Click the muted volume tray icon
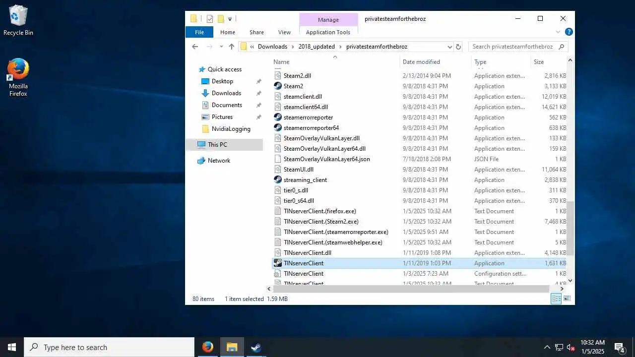Image resolution: width=635 pixels, height=357 pixels. coord(571,347)
